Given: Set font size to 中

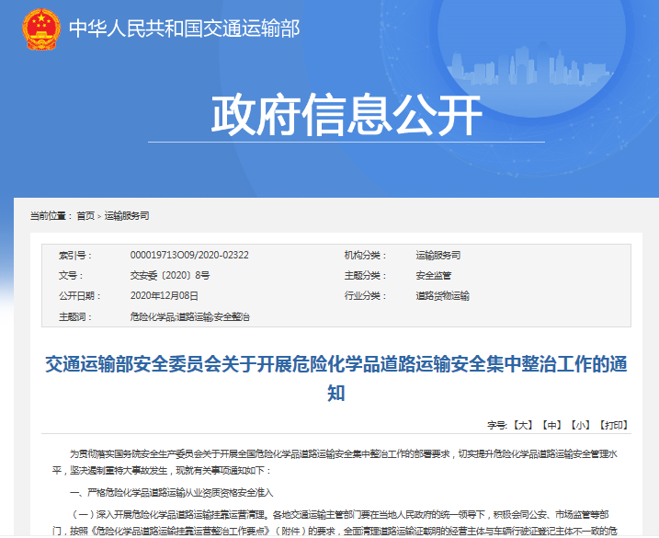Looking at the screenshot, I should tap(551, 425).
